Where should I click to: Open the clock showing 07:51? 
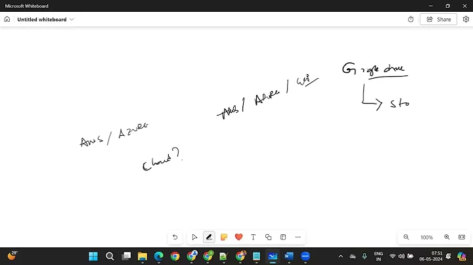coord(431,256)
